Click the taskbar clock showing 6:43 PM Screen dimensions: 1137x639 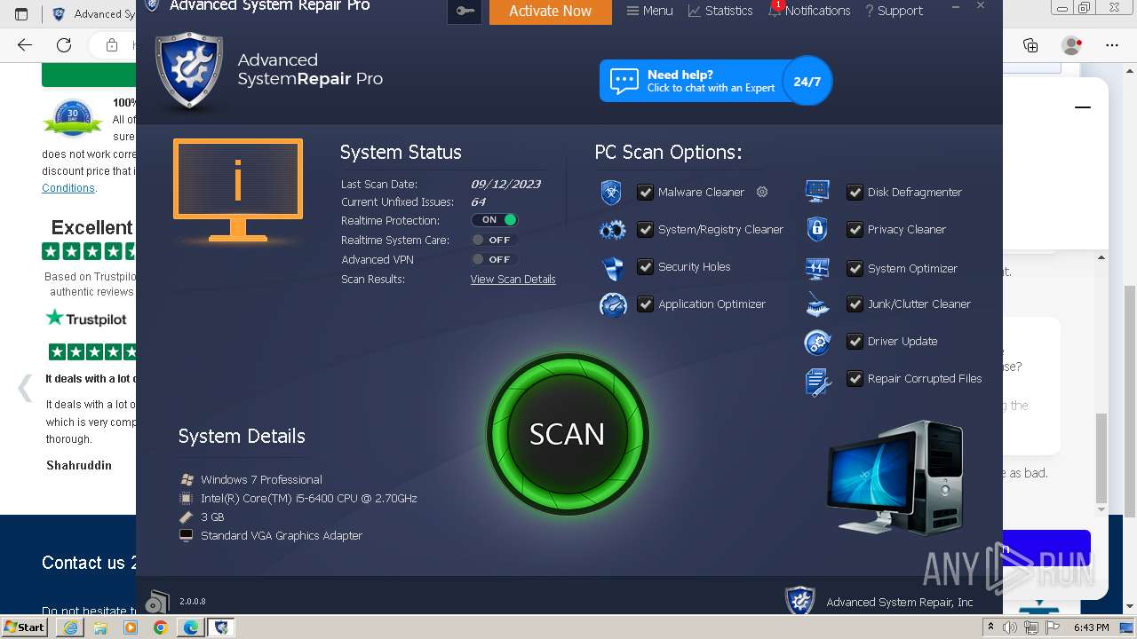pyautogui.click(x=1091, y=627)
